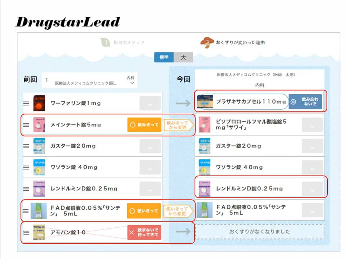This screenshot has height=259, width=346.
Task: Click drug name ワーファリン錠1mg
Action: (x=76, y=103)
